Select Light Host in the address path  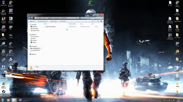pyautogui.click(x=64, y=18)
